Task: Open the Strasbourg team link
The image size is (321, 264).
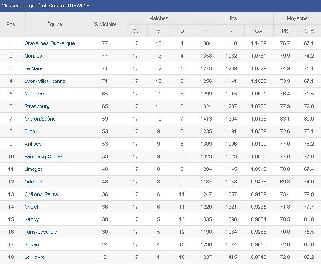Action: (x=37, y=106)
